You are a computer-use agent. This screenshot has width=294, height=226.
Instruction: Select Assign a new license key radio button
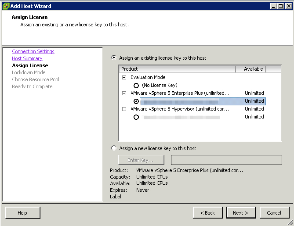click(114, 148)
